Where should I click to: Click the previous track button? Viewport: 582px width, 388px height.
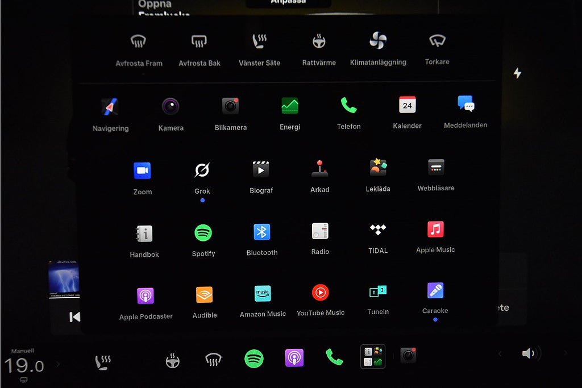point(74,317)
